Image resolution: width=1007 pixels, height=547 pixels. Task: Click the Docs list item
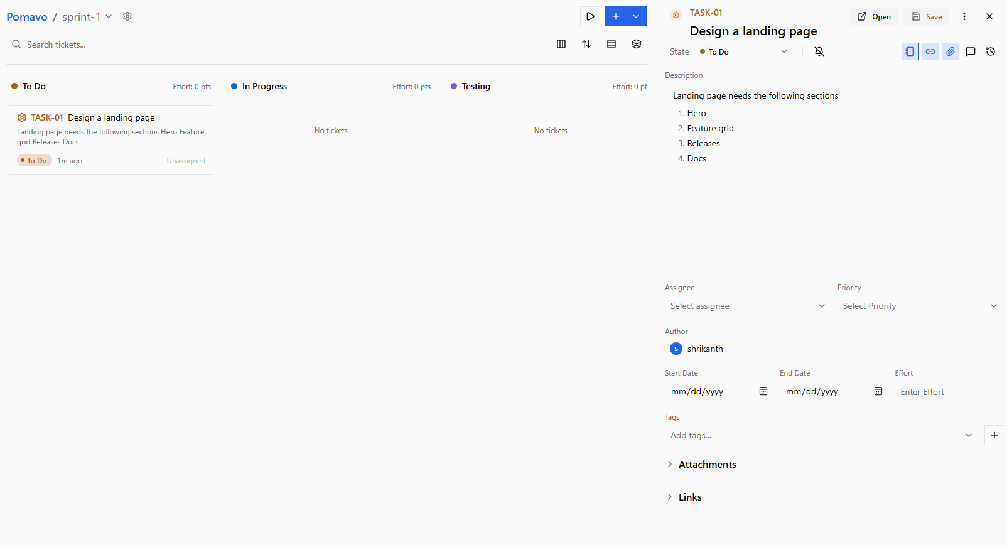coord(696,158)
